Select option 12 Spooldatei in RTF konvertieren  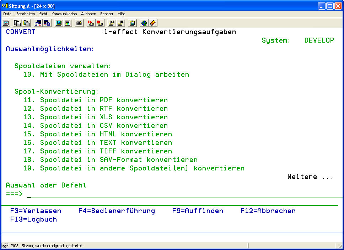tap(96, 109)
